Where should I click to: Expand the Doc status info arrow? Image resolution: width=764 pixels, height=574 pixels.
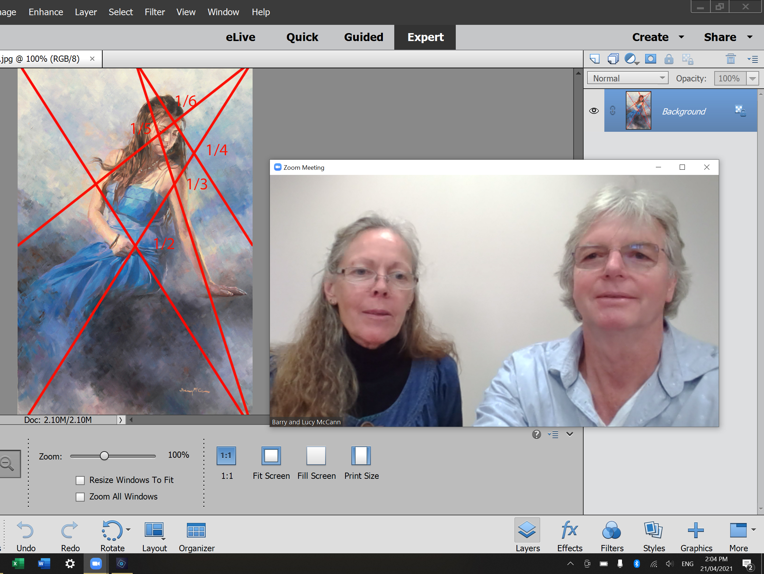(120, 420)
